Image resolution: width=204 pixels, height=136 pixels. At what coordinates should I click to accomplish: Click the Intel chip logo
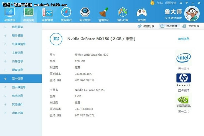[184, 58]
